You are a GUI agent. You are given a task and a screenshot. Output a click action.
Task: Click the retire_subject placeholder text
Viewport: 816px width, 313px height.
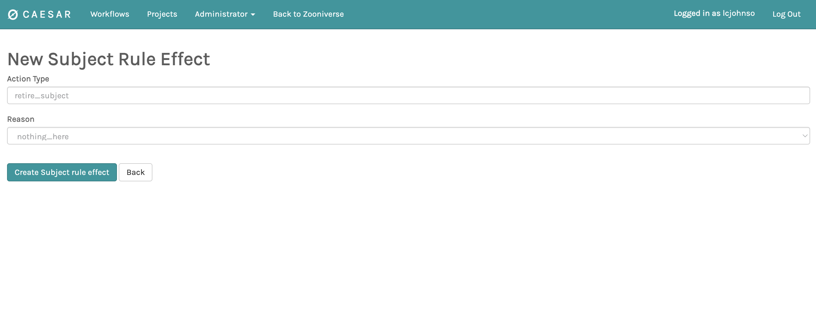pyautogui.click(x=42, y=96)
